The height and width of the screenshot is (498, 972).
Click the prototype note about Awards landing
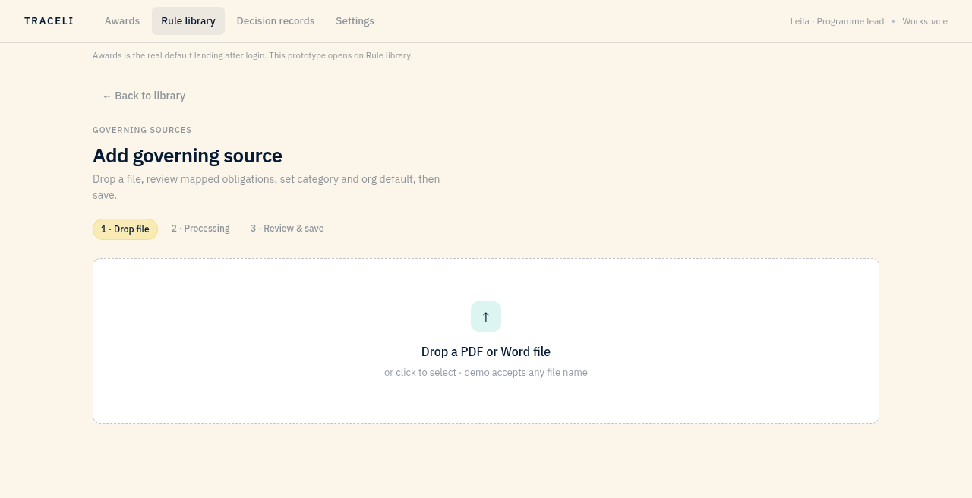252,55
